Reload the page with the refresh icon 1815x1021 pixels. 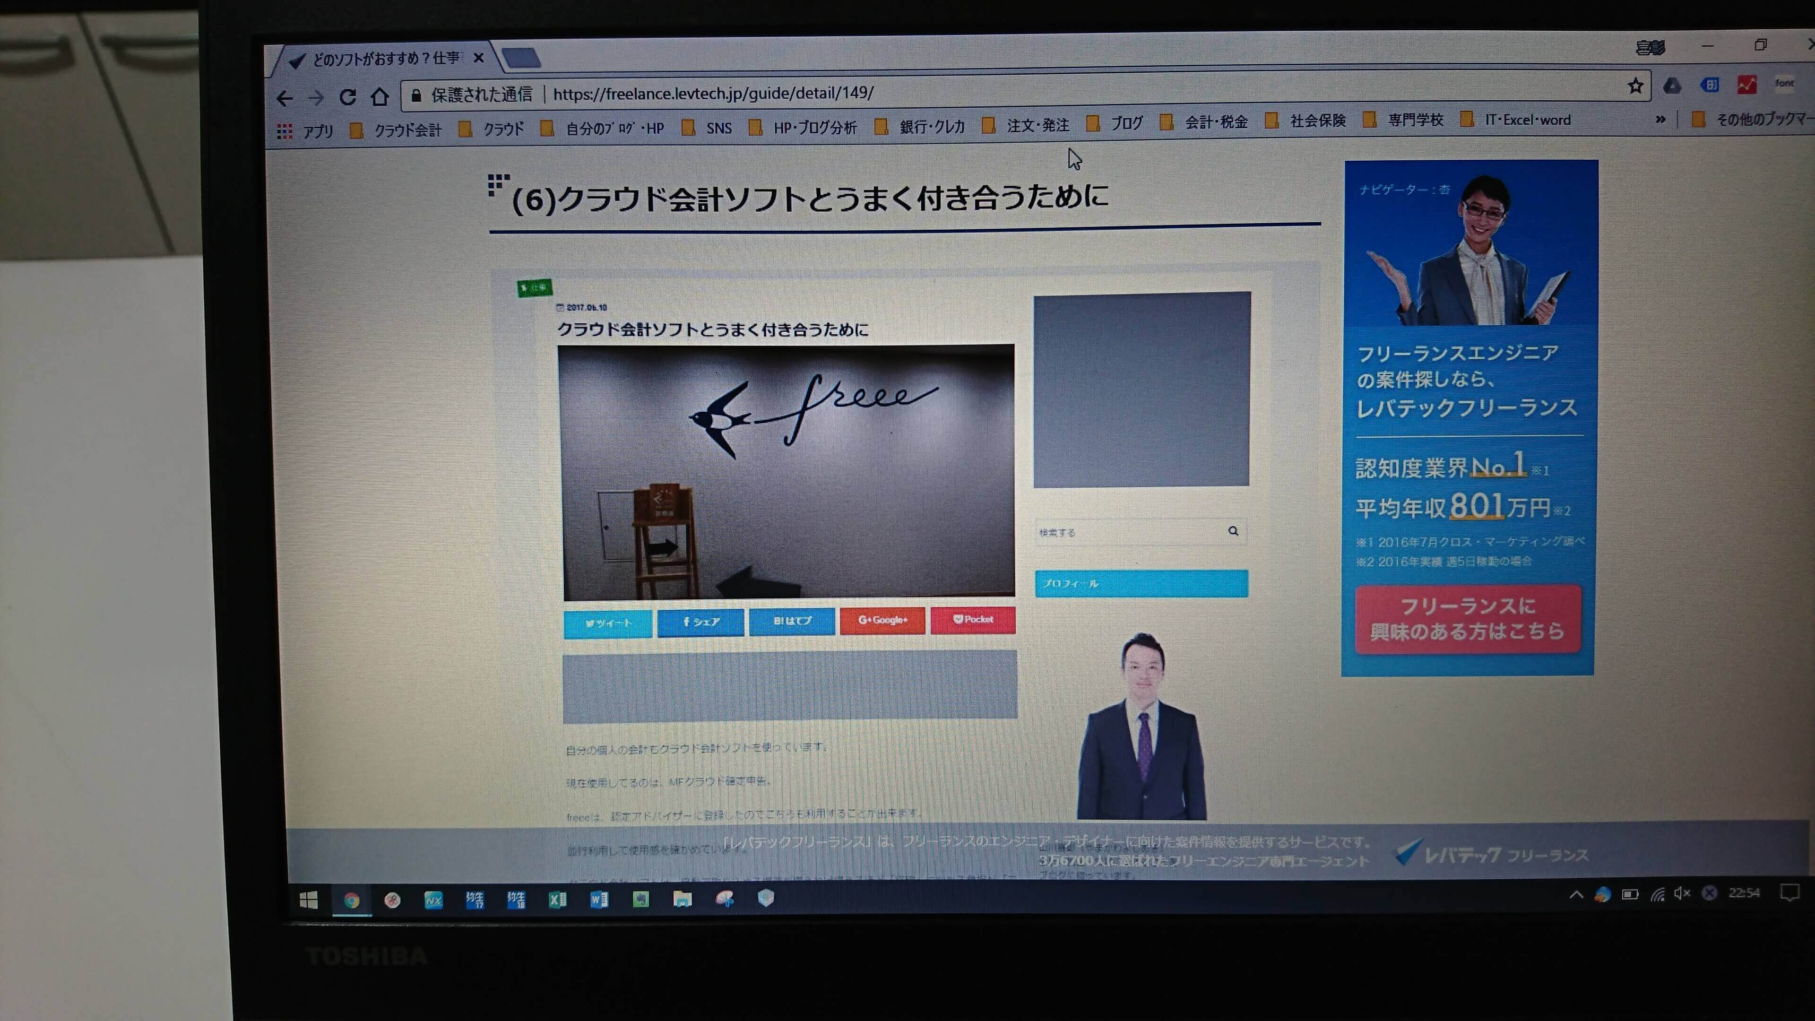pos(348,96)
